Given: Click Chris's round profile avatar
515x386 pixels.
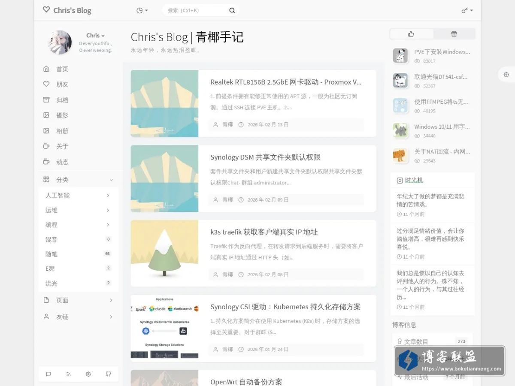Looking at the screenshot, I should coord(60,42).
